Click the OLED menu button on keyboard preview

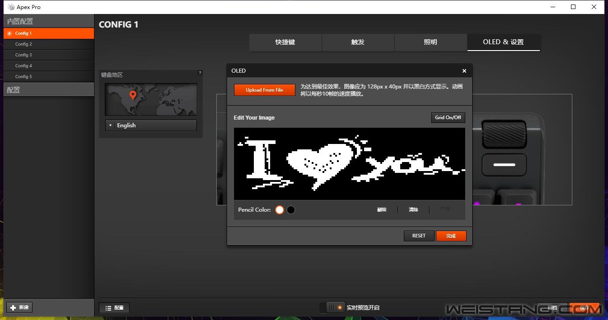(x=504, y=165)
